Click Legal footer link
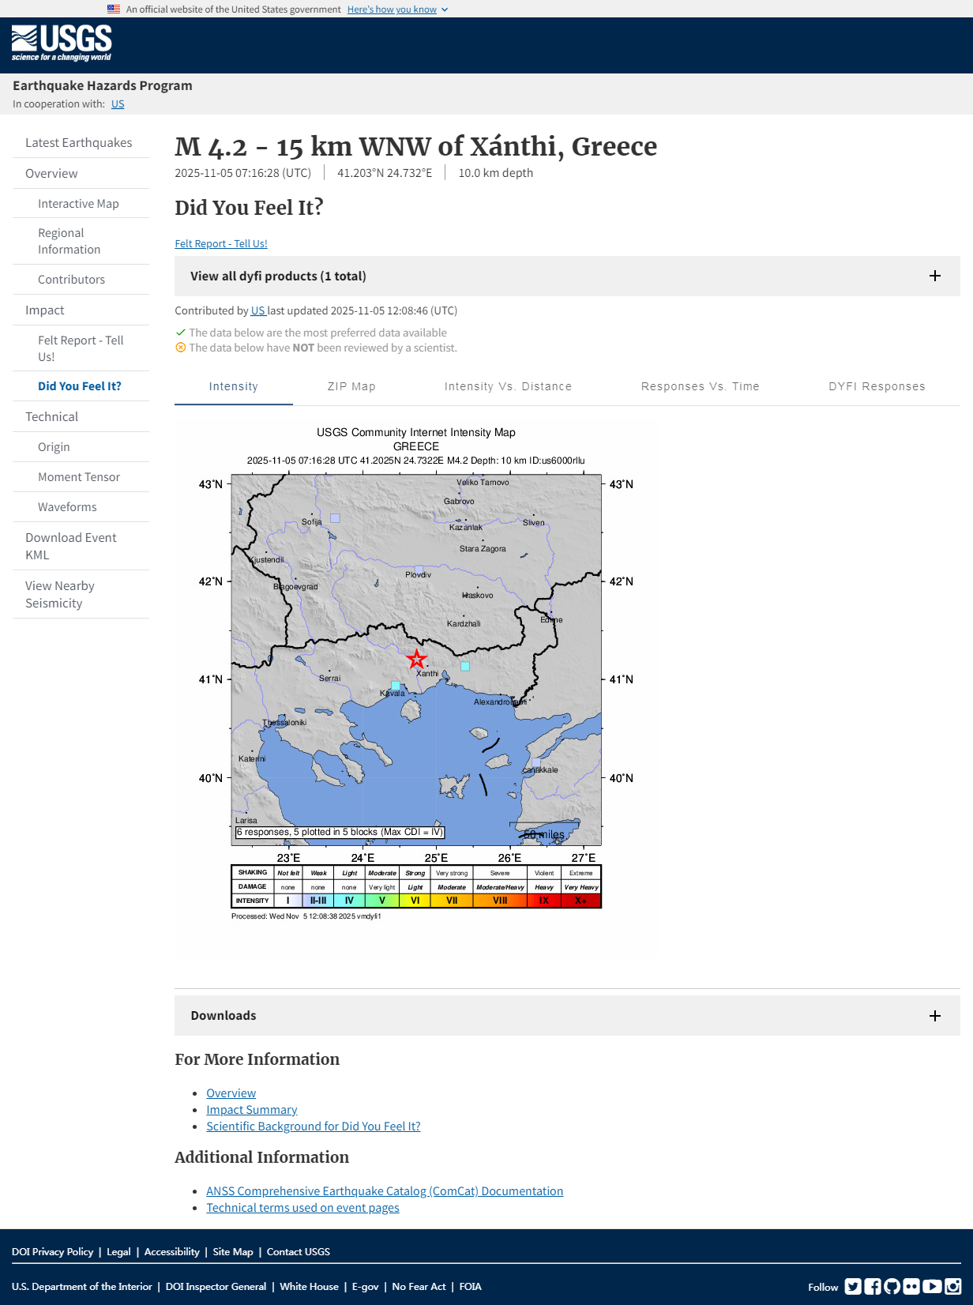 (x=118, y=1252)
